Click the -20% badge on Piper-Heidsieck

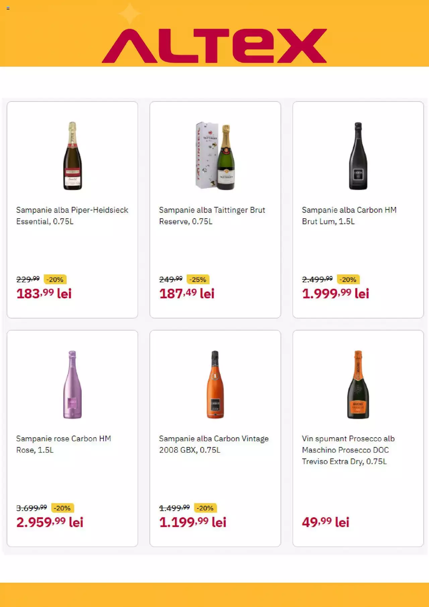click(x=55, y=279)
